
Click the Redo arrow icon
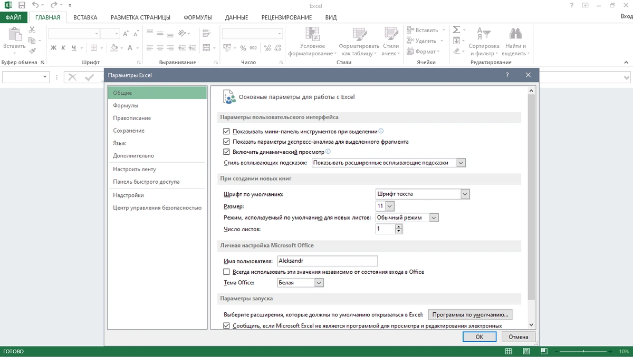tap(53, 5)
